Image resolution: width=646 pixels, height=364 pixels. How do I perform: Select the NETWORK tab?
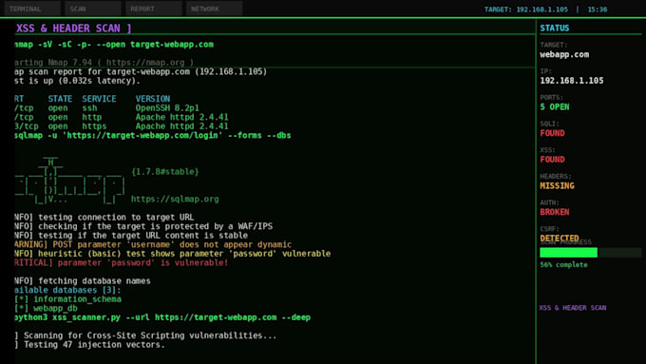point(215,9)
